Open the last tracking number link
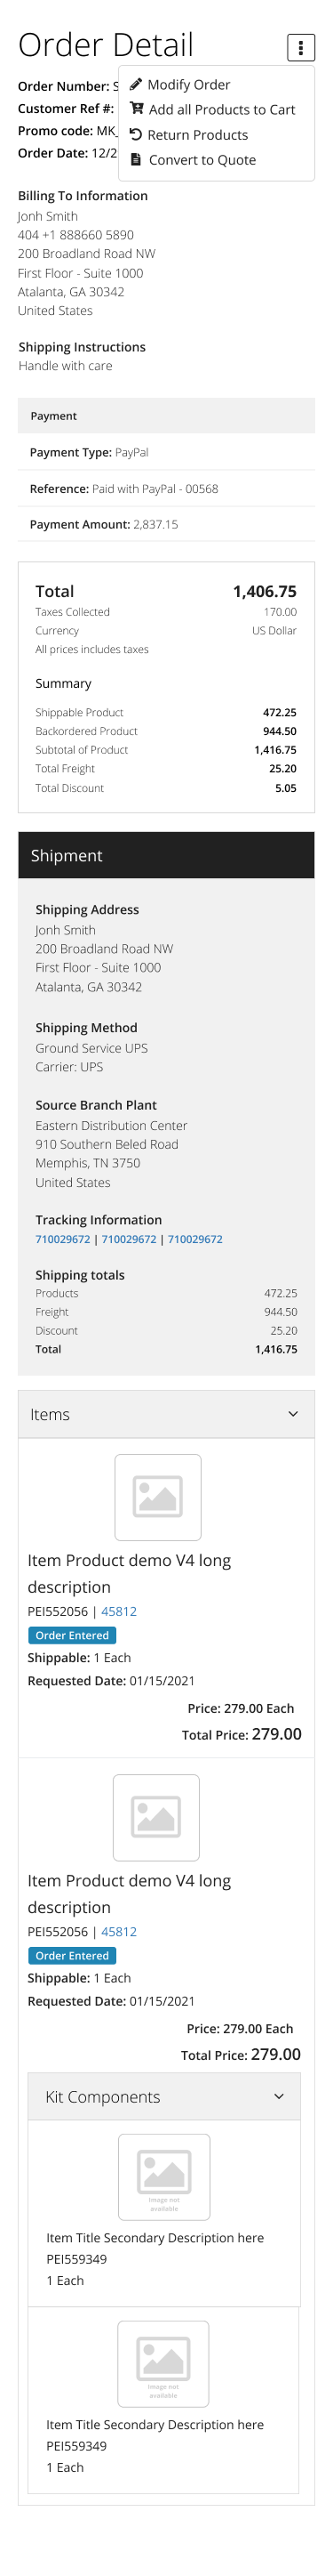 (x=194, y=1239)
